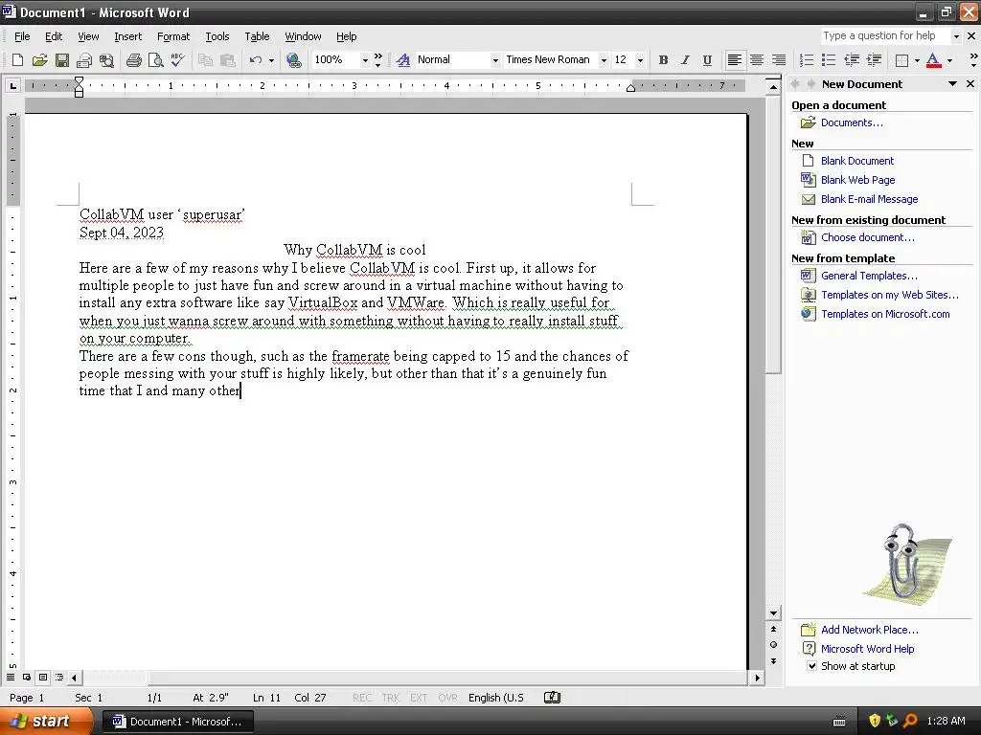Screen dimensions: 981x735
Task: Open the Zoom 100% dropdown
Action: (x=365, y=60)
